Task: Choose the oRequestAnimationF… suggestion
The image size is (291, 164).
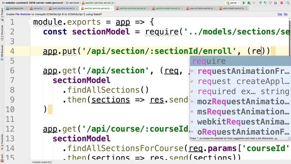Action: coord(241,132)
